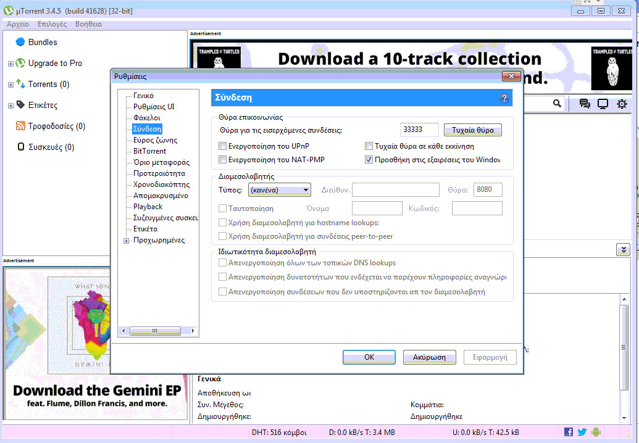Select Φάκελοι in settings tree
The image size is (639, 443).
147,118
